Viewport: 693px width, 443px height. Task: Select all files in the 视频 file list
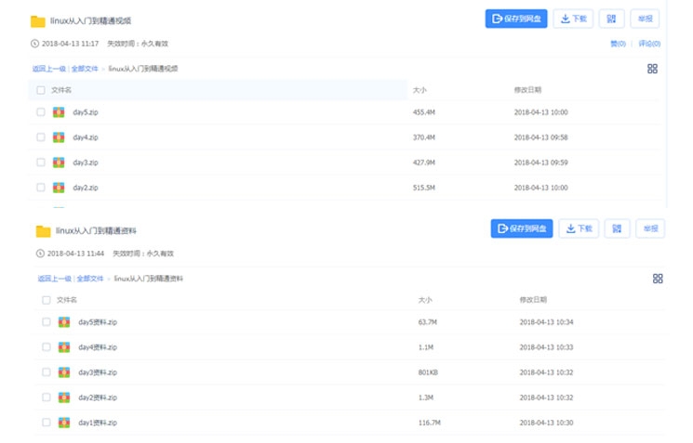click(41, 90)
